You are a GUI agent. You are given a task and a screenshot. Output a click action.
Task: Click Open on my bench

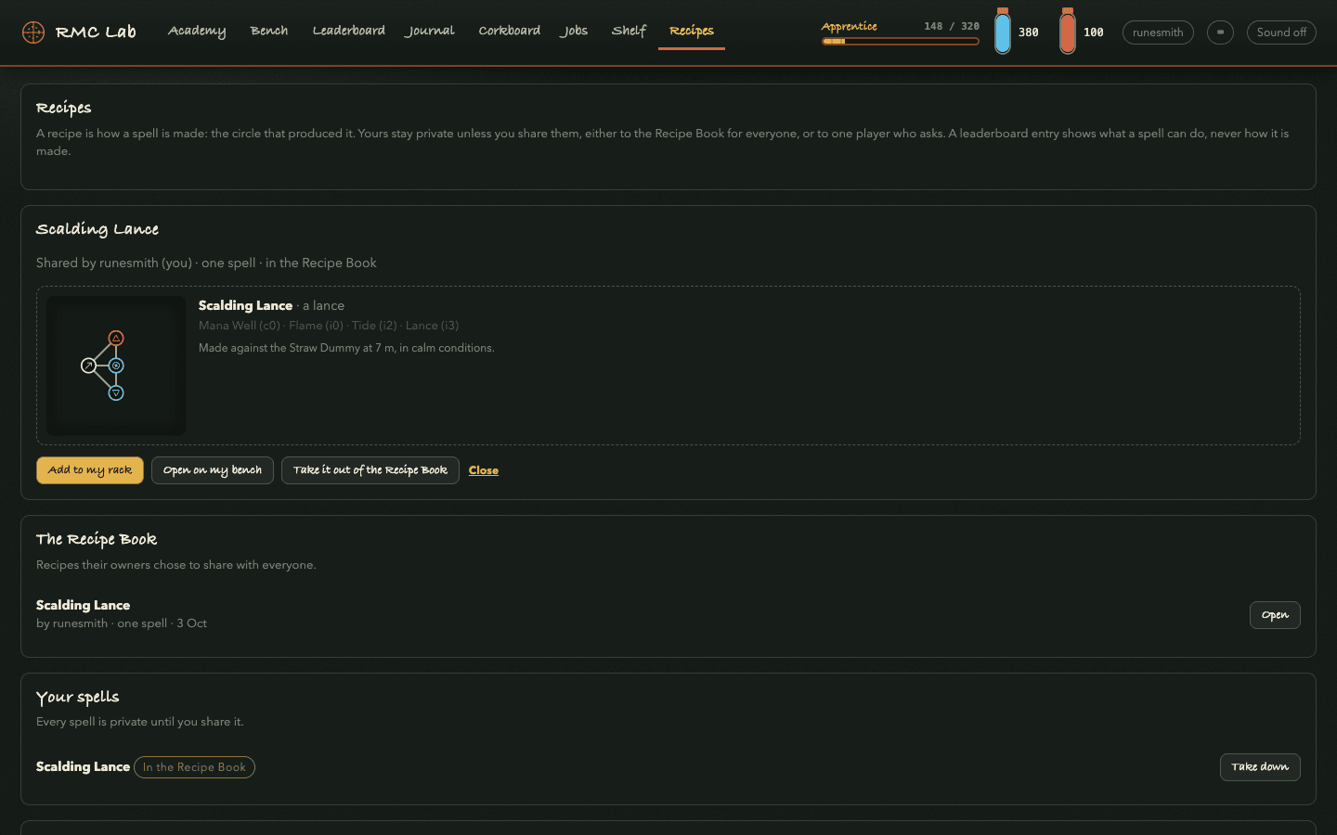213,470
